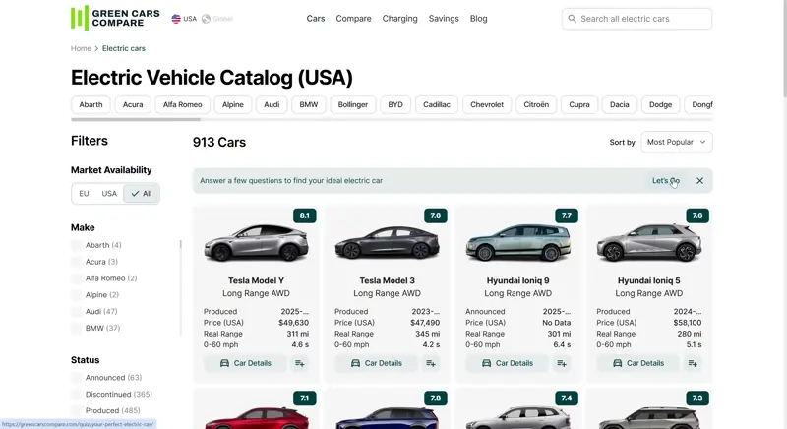
Task: Click the 7.6 score badge on Tesla Model 3
Action: click(x=436, y=215)
